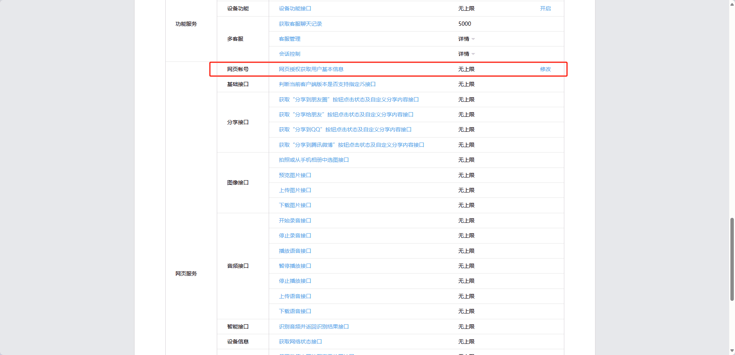Viewport: 735px width, 355px height.
Task: Open the 客服管理 link
Action: [x=289, y=39]
